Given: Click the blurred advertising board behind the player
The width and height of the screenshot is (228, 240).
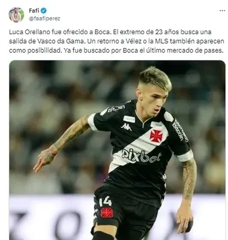Looking at the screenshot, I should (x=117, y=217).
